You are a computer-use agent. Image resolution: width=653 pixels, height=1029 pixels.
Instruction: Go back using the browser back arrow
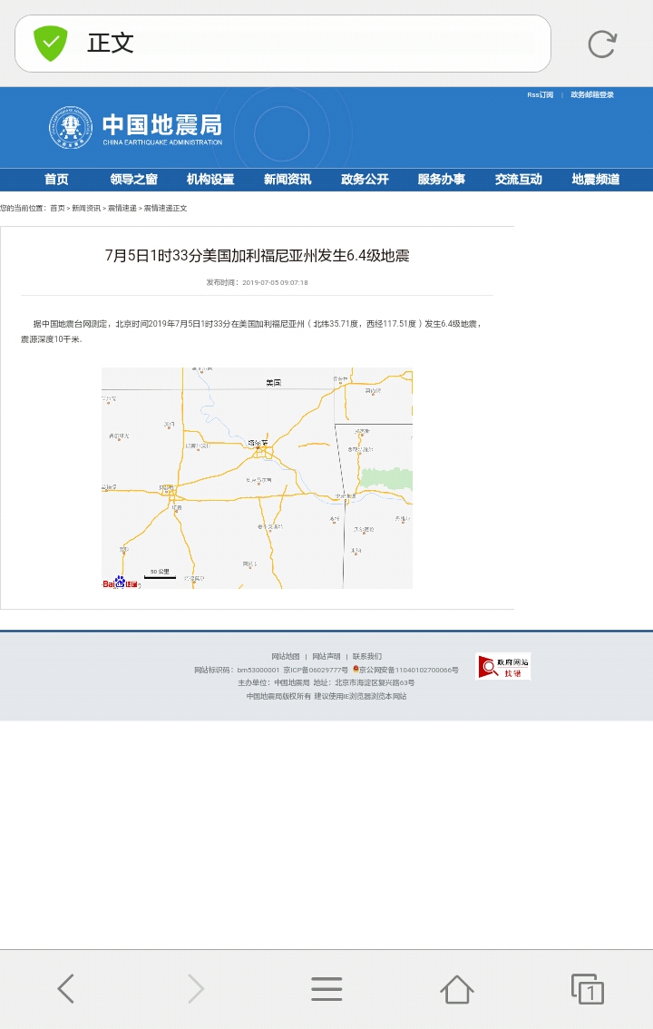click(65, 988)
